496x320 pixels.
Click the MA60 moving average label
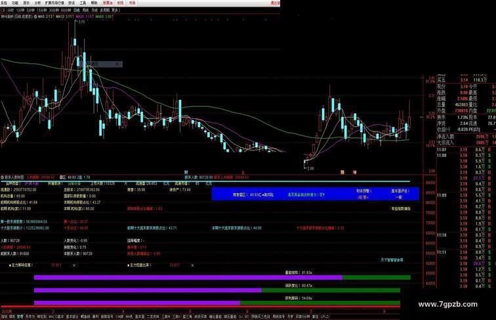[104, 16]
